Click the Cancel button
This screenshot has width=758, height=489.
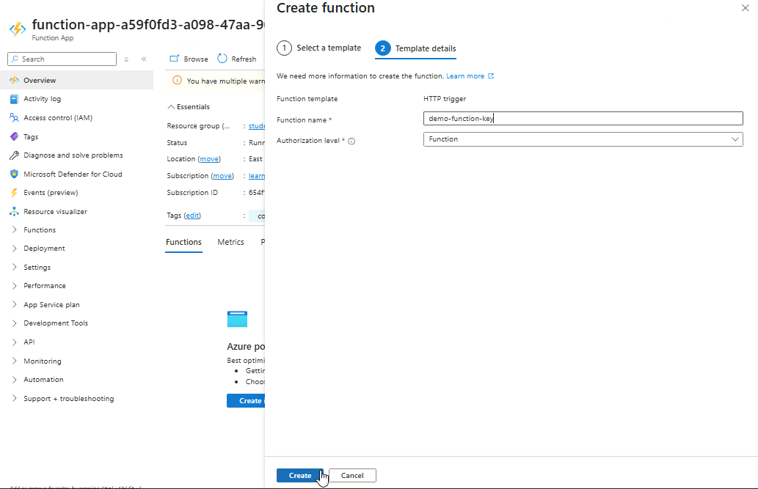click(x=352, y=476)
